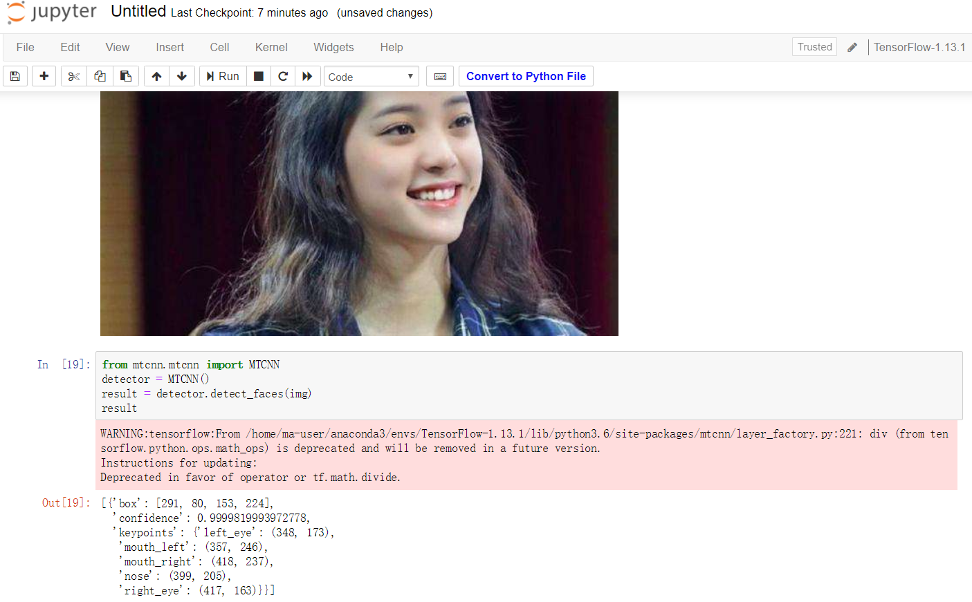This screenshot has width=972, height=602.
Task: Click the In [19] prompt label
Action: 64,364
